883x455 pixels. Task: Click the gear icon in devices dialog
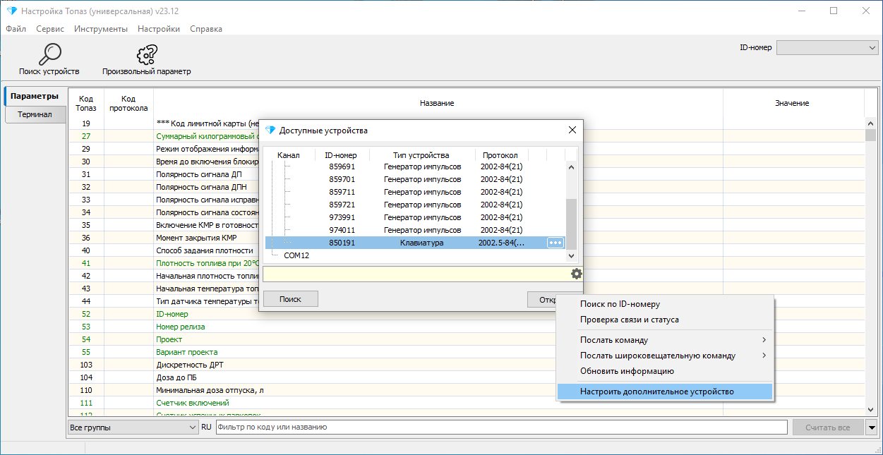pos(577,274)
